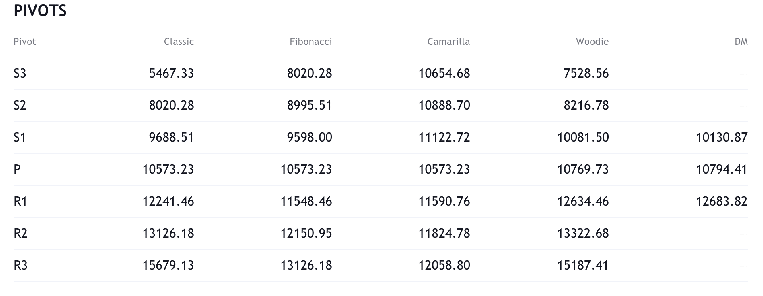
Task: Click DM R1 value 12683.82
Action: click(x=722, y=201)
